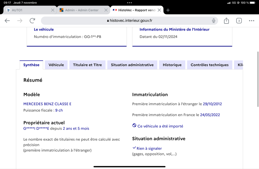Select the Synthèse tab
The width and height of the screenshot is (259, 169).
click(31, 65)
